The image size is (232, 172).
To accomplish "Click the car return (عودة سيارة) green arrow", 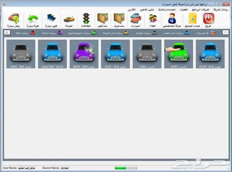I will 32,19.
